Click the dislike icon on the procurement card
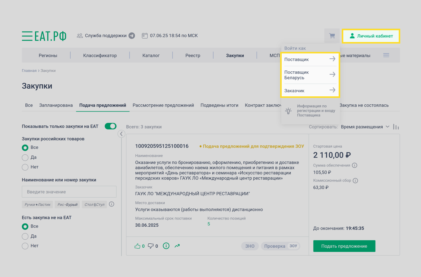Viewport: 421px width, 277px height. pyautogui.click(x=151, y=246)
